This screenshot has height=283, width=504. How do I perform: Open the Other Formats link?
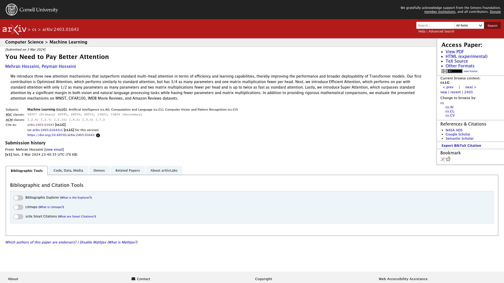pyautogui.click(x=460, y=66)
